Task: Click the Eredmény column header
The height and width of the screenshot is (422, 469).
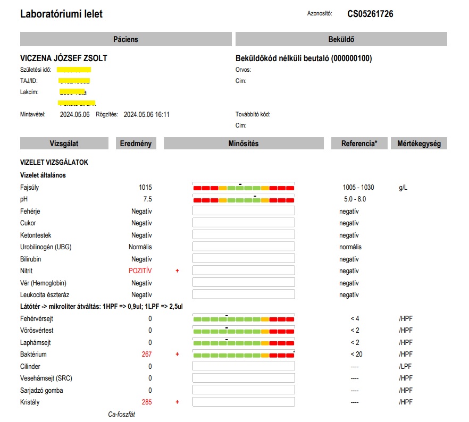Action: (x=135, y=144)
